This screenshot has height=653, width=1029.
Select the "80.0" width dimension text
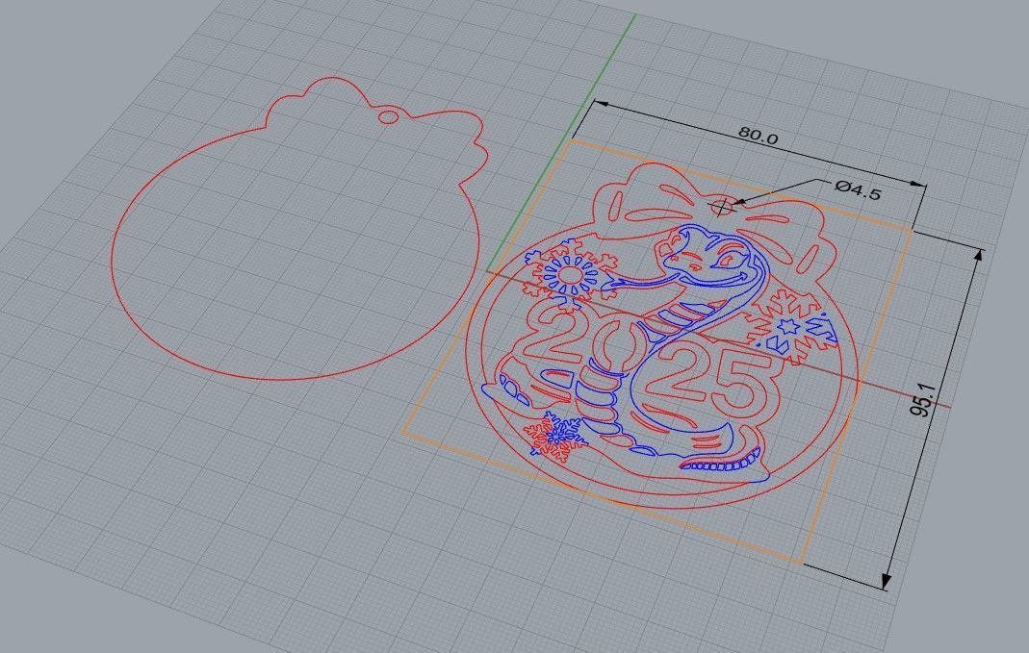pyautogui.click(x=758, y=136)
